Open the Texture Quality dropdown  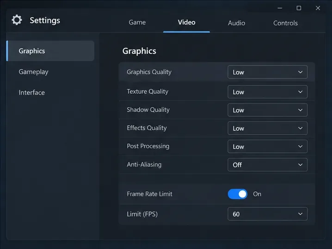[x=267, y=92]
